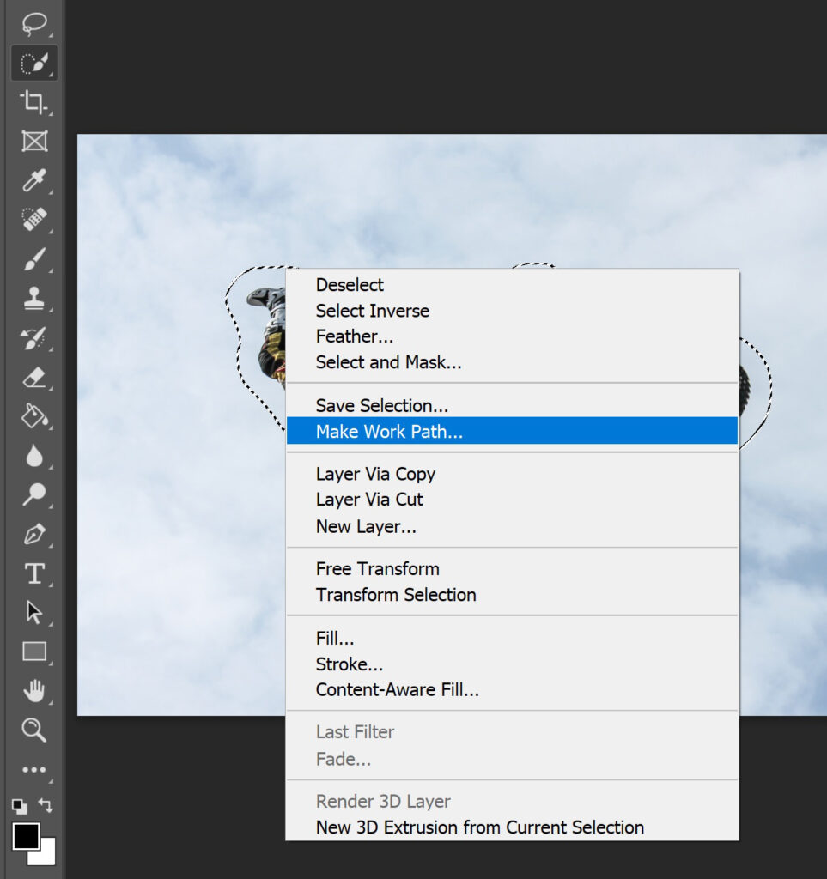Viewport: 827px width, 879px height.
Task: Open the Fill... dialog
Action: [512, 639]
